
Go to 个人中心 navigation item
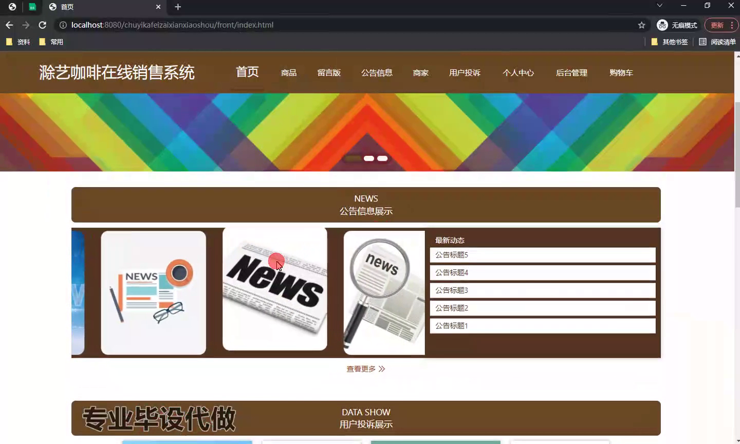518,72
